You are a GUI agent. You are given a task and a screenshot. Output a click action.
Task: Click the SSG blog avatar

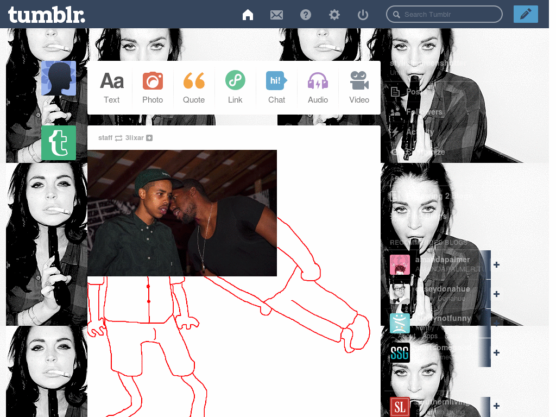click(400, 353)
